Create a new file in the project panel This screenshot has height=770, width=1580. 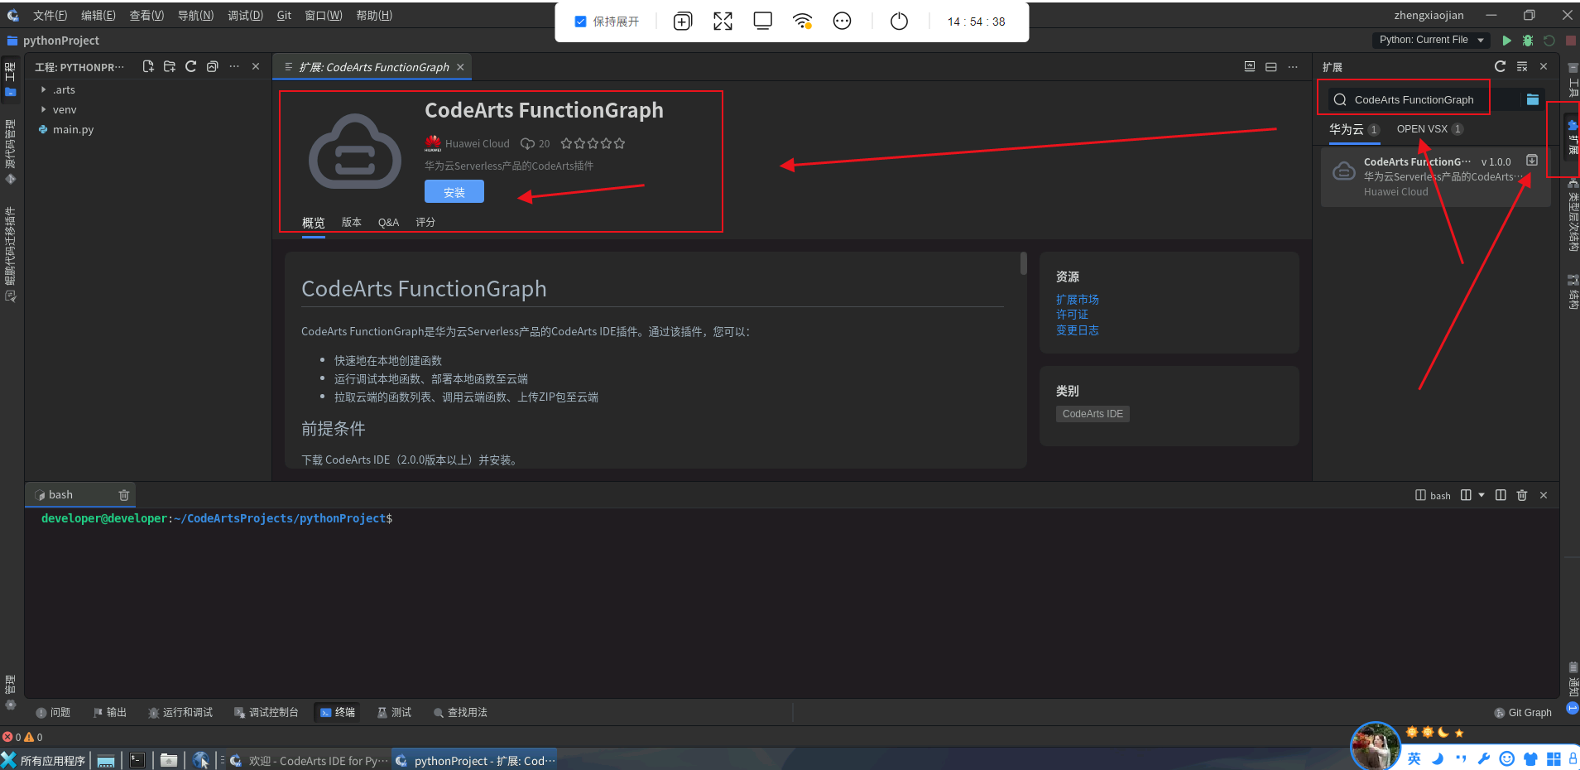coord(148,67)
